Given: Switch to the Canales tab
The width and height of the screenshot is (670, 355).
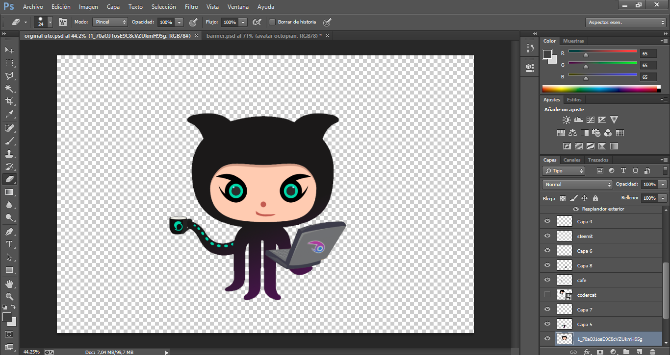Looking at the screenshot, I should (571, 160).
